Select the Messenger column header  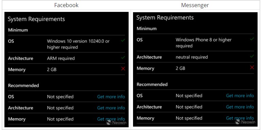[195, 5]
